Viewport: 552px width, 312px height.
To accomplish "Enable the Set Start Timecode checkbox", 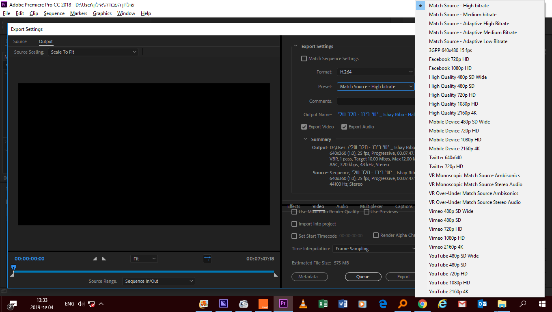I will coord(294,236).
